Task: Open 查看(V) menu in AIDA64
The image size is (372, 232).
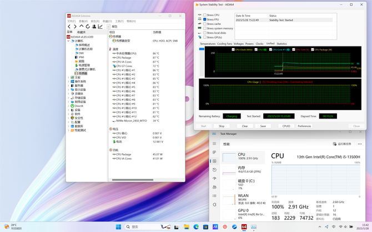Action: (x=83, y=21)
